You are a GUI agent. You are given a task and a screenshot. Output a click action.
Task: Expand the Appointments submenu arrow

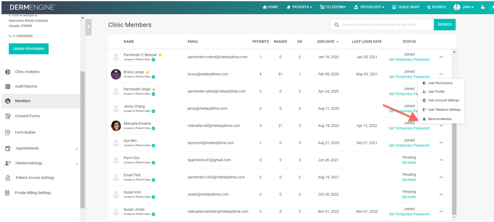(x=77, y=149)
